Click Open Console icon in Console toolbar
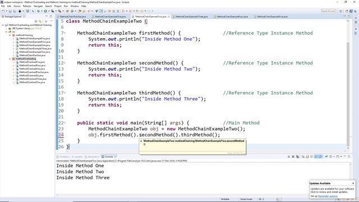This screenshot has height=202, width=359. pos(337,157)
